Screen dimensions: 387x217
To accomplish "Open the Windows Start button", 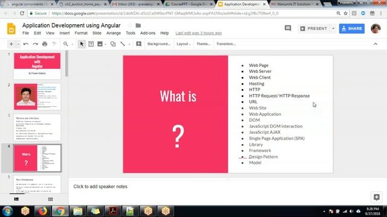I will coord(8,211).
